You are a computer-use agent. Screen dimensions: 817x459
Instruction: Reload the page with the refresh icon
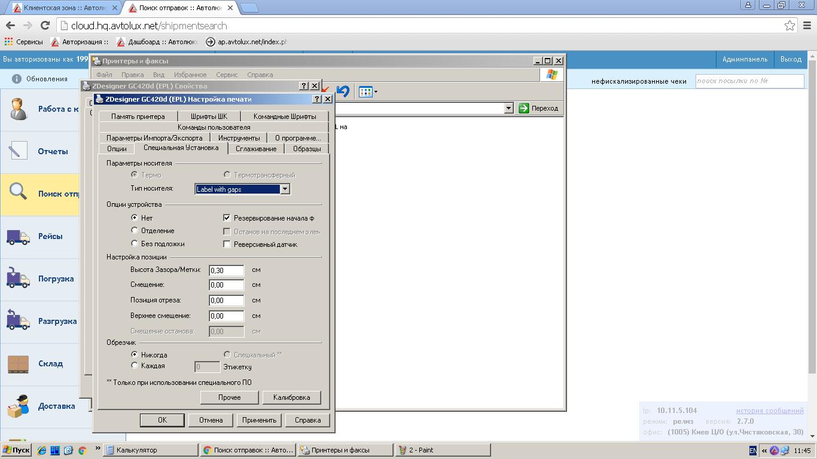(45, 26)
